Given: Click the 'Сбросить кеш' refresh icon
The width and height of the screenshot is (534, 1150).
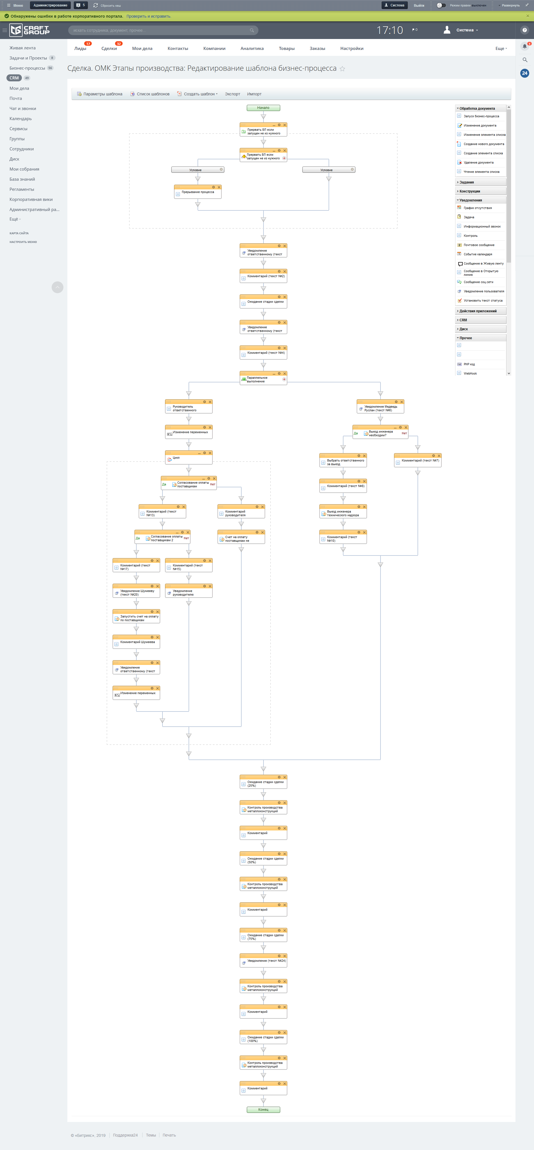Looking at the screenshot, I should click(96, 5).
